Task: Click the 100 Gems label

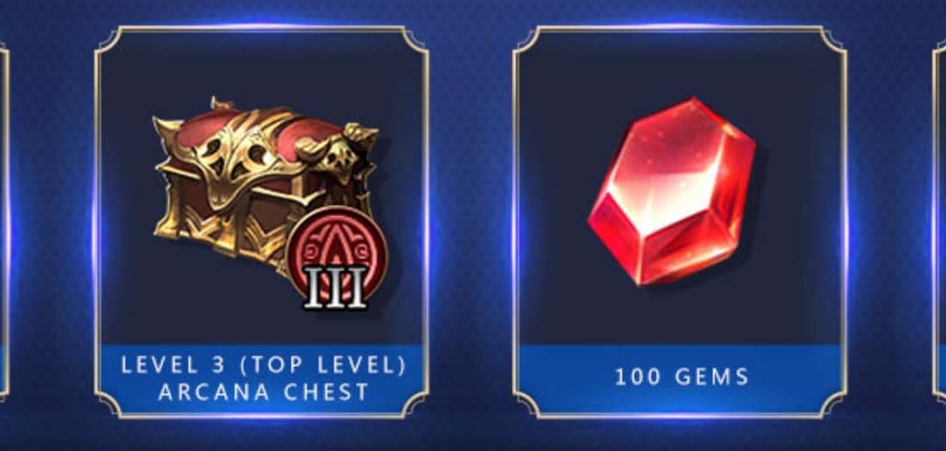Action: 680,378
